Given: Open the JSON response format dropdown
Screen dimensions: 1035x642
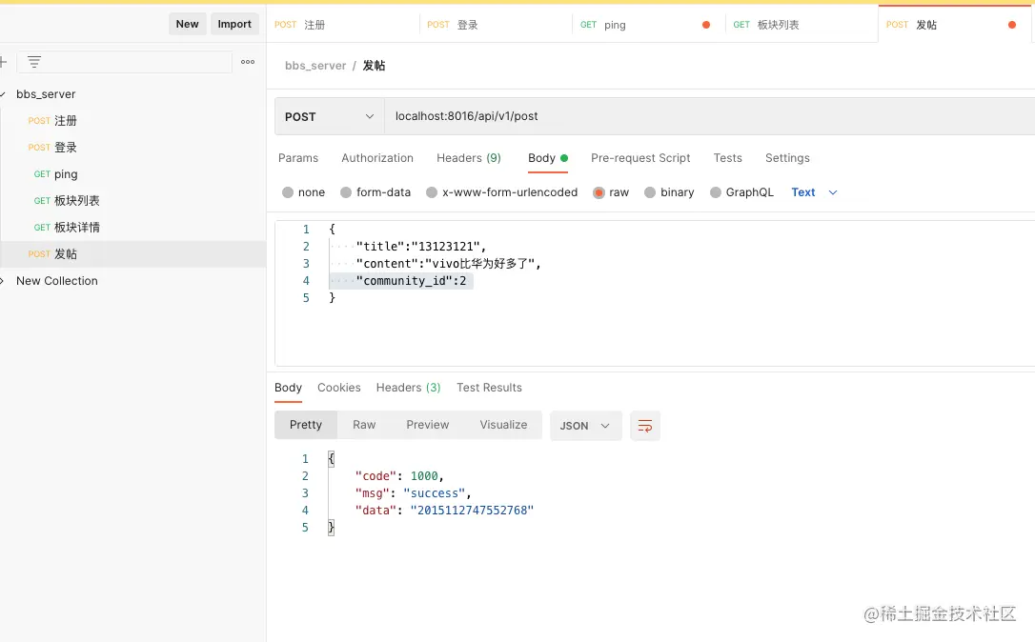Looking at the screenshot, I should [585, 426].
